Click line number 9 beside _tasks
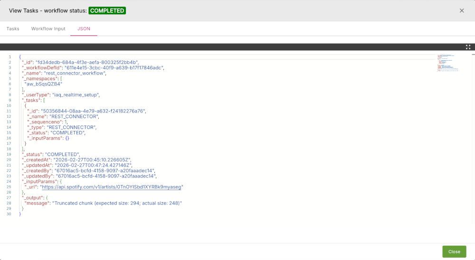 [10, 100]
